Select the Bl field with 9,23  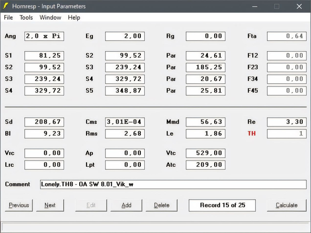click(44, 134)
